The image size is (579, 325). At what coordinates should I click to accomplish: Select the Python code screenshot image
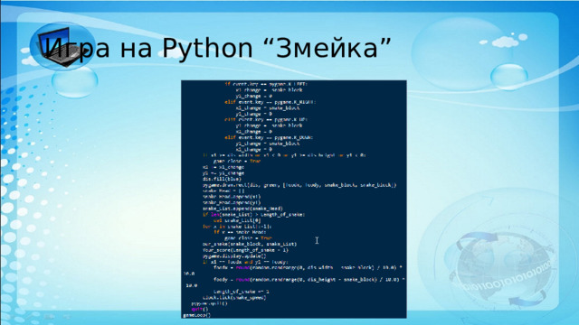pyautogui.click(x=293, y=199)
